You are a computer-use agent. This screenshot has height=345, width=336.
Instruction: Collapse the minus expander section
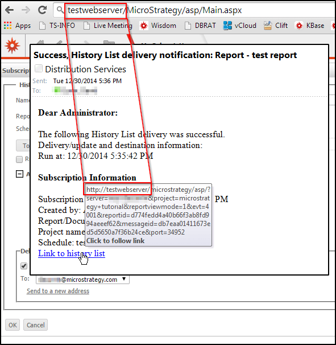(x=19, y=174)
